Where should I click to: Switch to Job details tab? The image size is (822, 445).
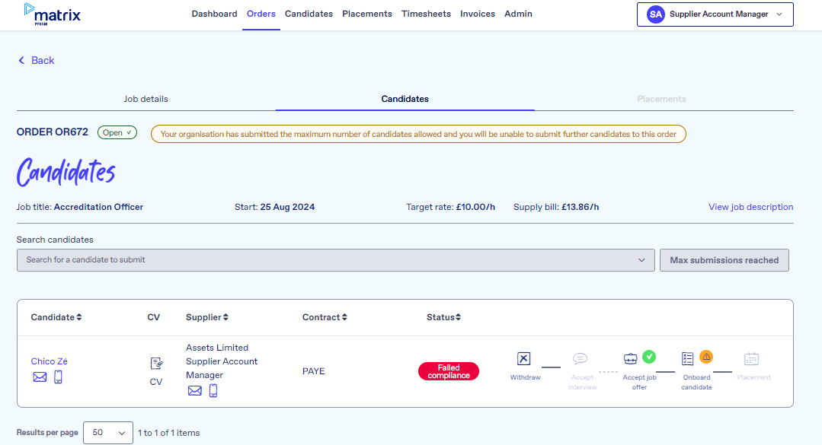[x=146, y=99]
